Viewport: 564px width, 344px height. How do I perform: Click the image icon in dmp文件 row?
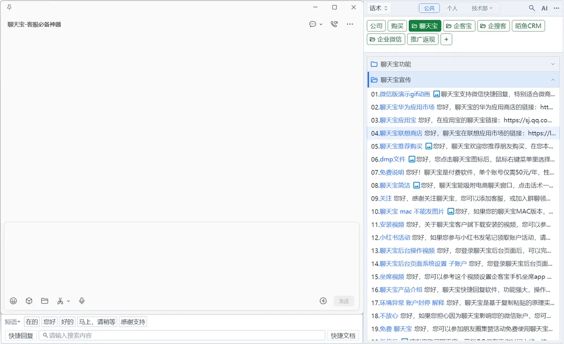pyautogui.click(x=412, y=159)
